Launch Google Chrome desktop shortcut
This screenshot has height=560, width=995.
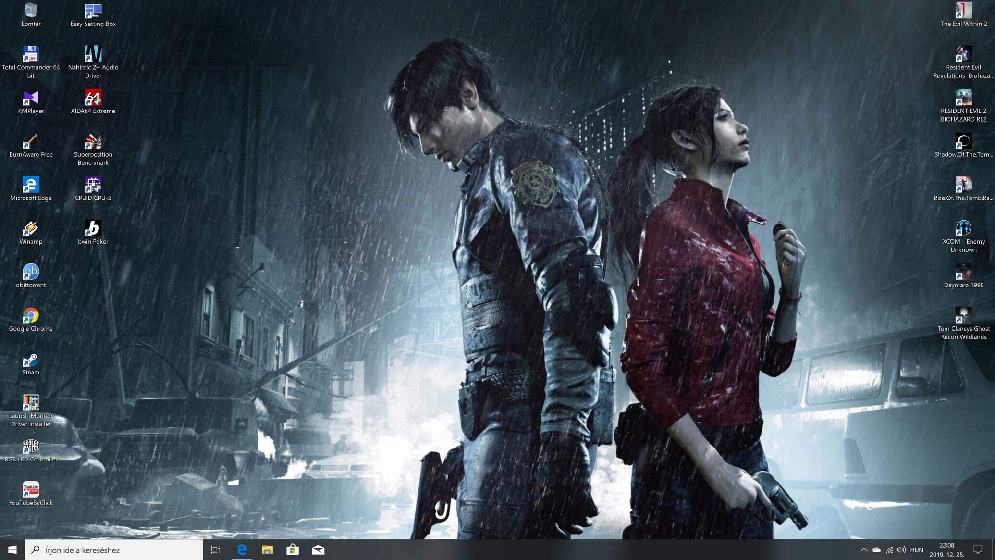point(31,320)
